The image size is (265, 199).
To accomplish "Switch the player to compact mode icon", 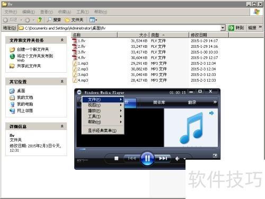I will [x=215, y=155].
